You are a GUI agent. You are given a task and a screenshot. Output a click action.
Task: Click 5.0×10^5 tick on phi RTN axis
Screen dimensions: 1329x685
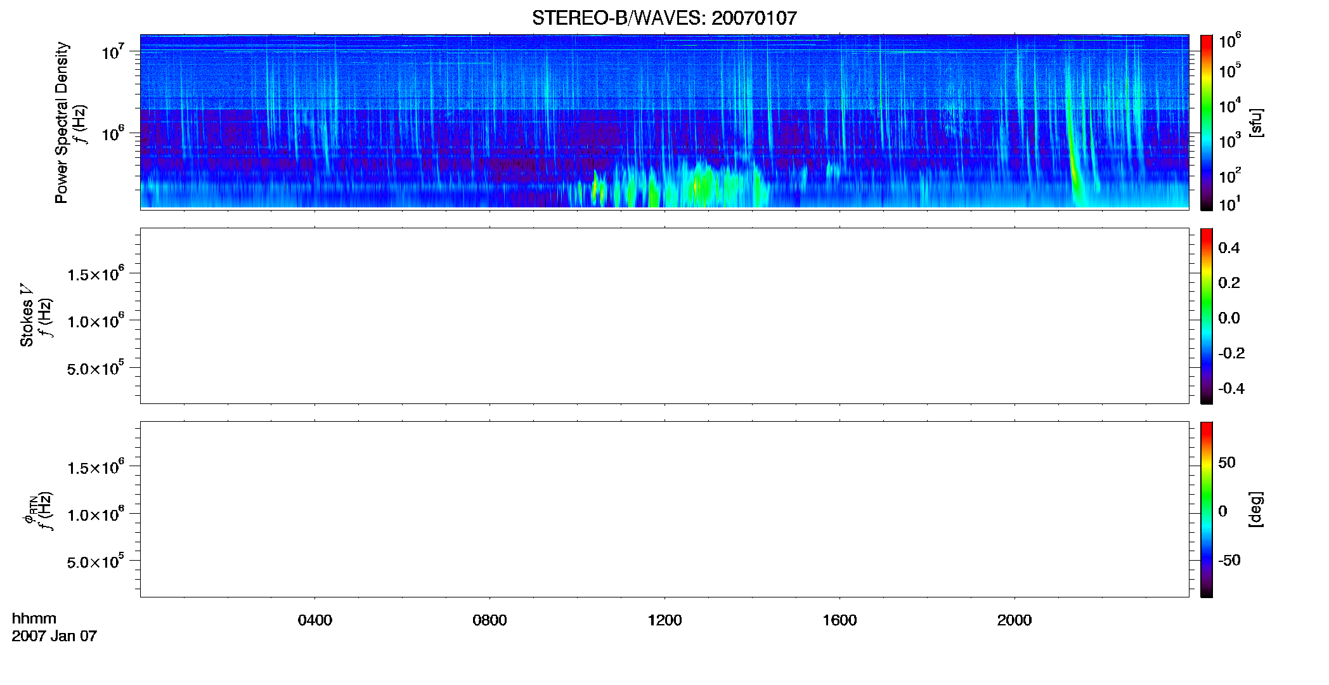coord(96,561)
